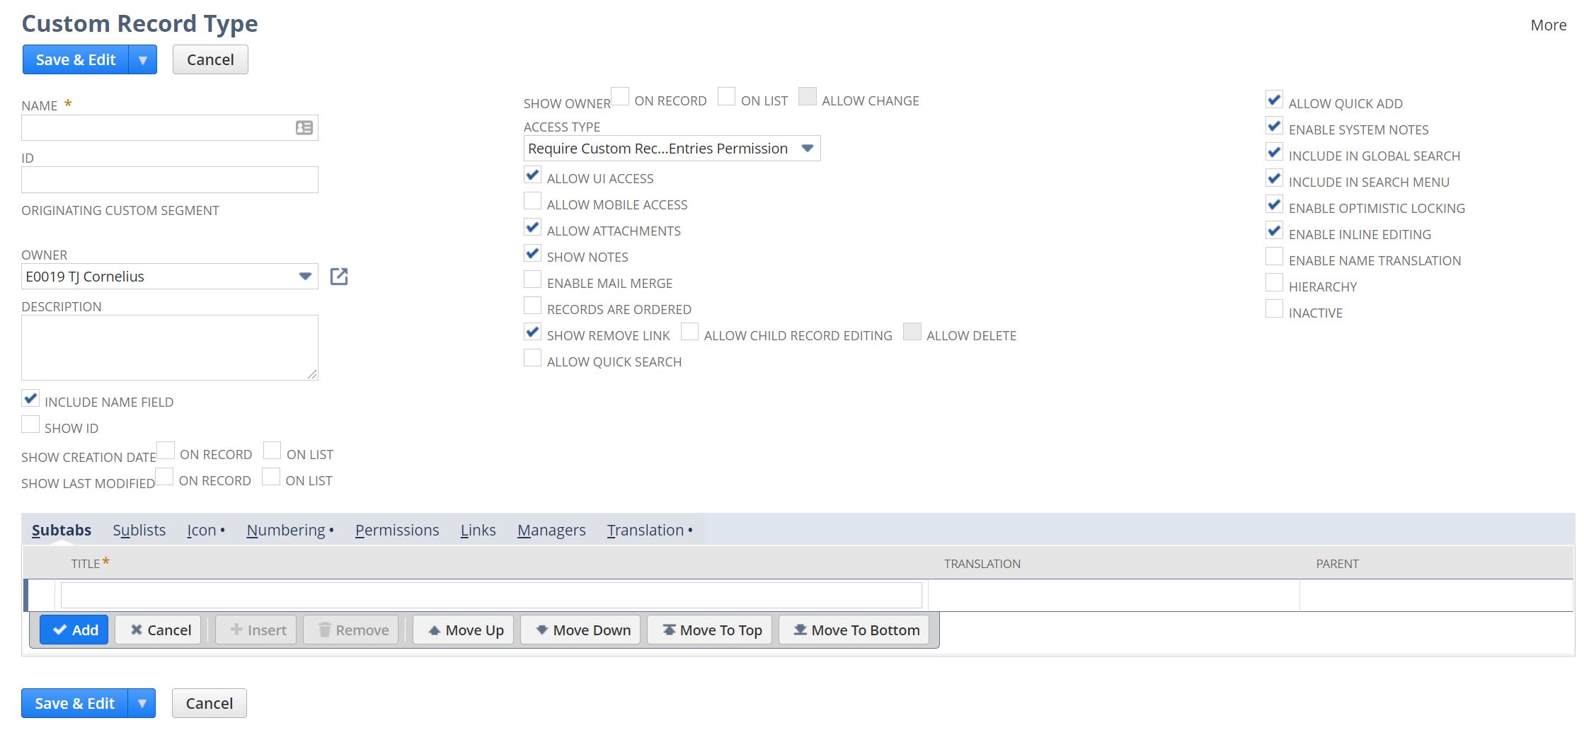The image size is (1584, 735).
Task: Toggle Enable Optimistic Locking checkbox
Action: (x=1275, y=204)
